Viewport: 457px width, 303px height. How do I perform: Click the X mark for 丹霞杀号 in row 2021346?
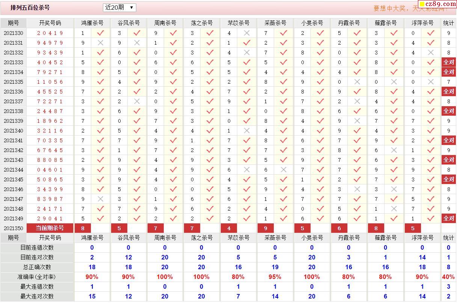pos(357,189)
